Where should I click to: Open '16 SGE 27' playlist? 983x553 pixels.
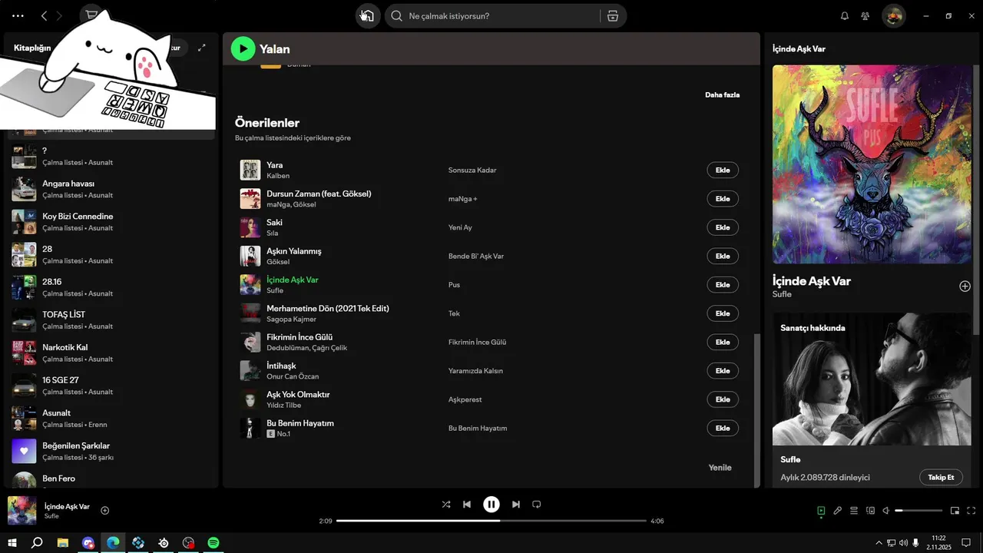[x=111, y=386]
